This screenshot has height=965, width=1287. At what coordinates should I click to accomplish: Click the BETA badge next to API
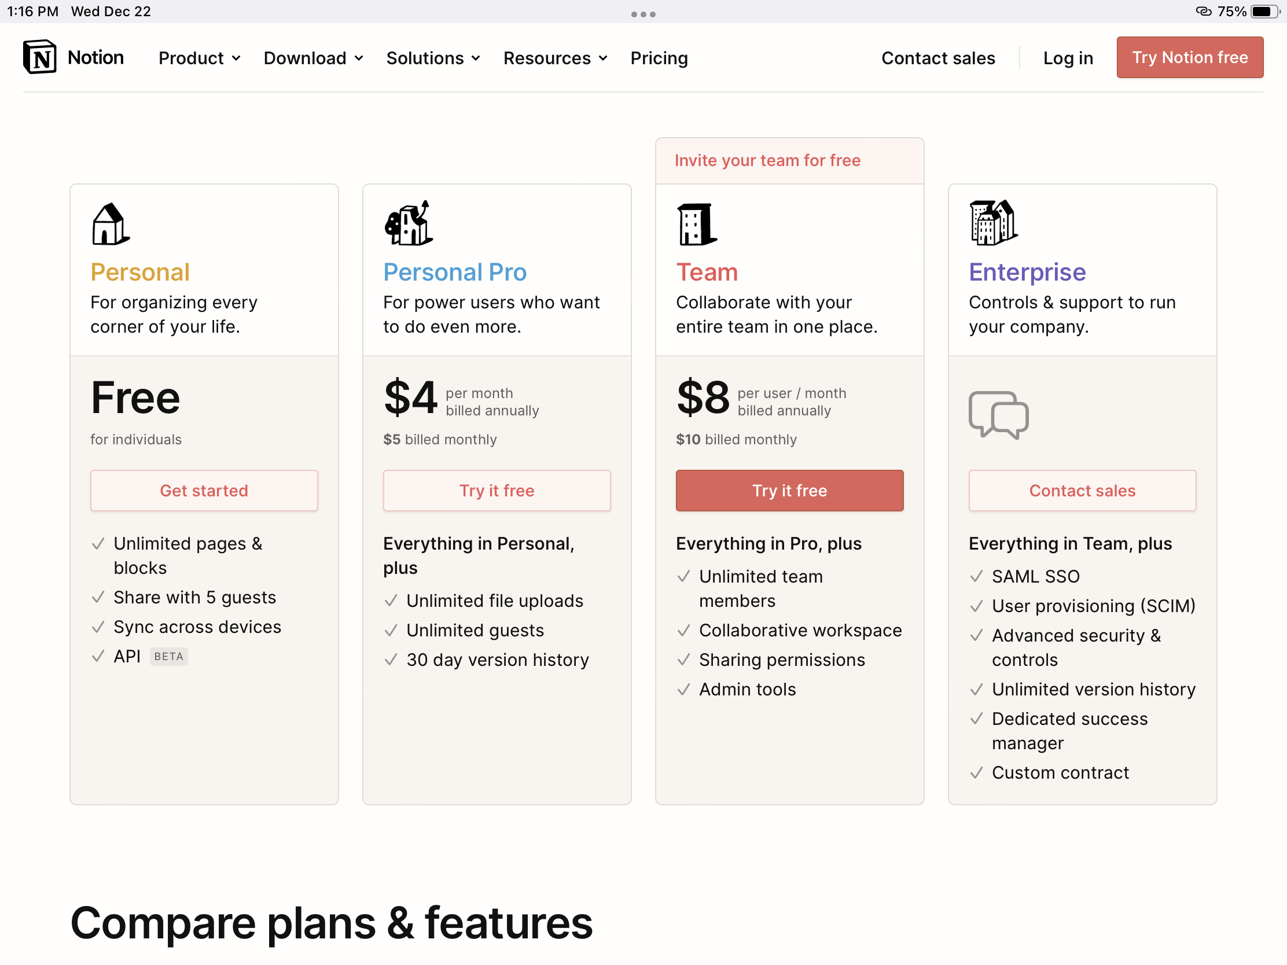(x=168, y=656)
